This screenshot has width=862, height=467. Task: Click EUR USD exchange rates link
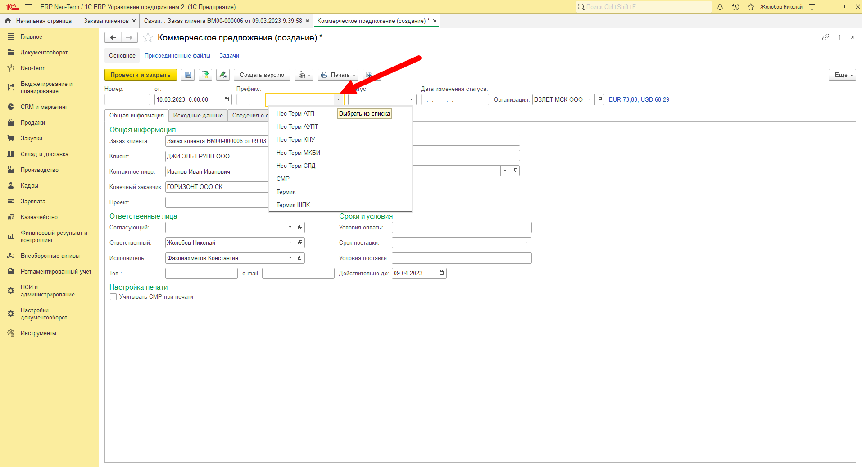pos(639,99)
